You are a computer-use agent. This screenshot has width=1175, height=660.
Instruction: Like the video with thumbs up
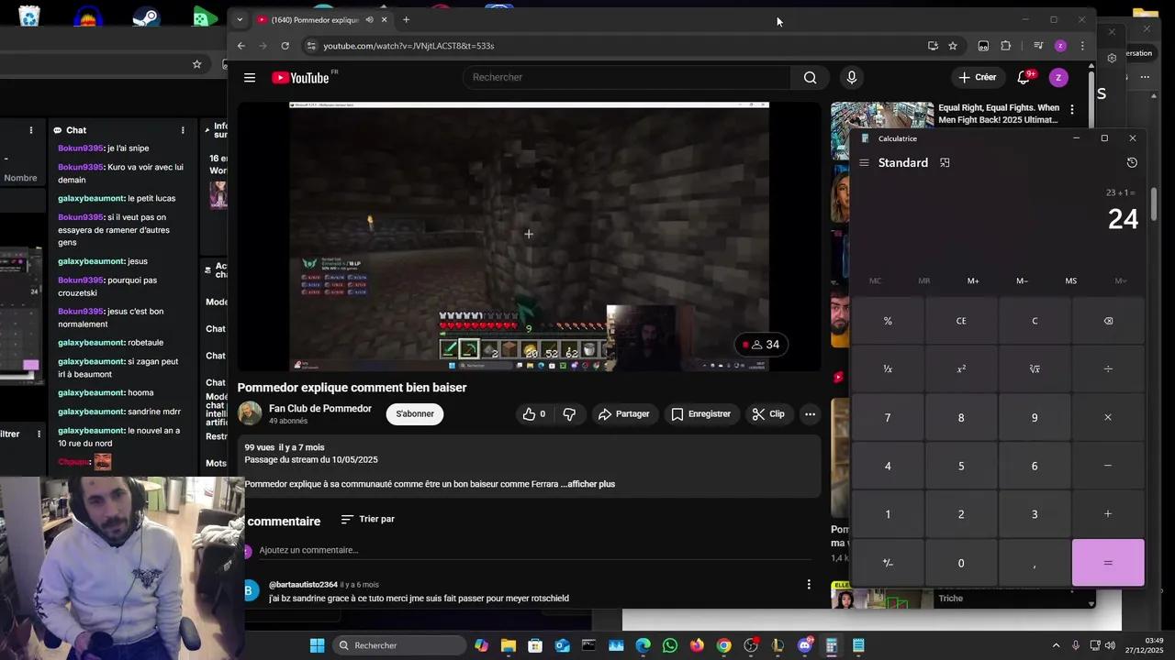(x=534, y=414)
